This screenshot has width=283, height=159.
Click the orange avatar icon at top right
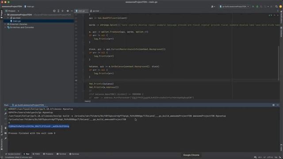tap(280, 7)
